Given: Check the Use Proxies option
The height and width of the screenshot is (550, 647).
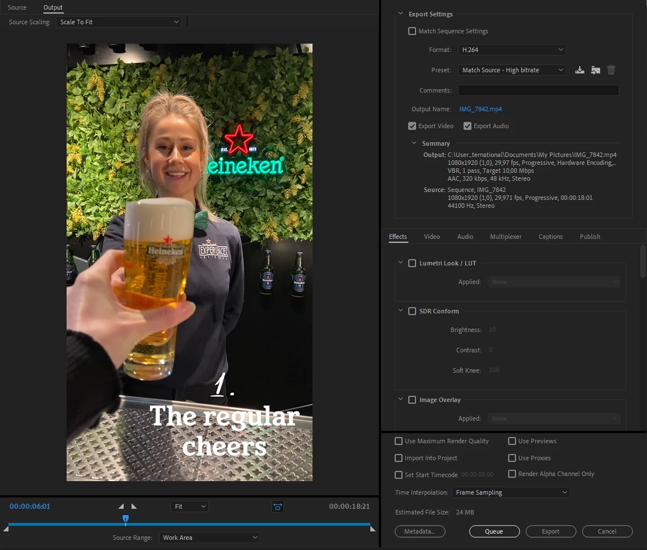Looking at the screenshot, I should point(512,458).
